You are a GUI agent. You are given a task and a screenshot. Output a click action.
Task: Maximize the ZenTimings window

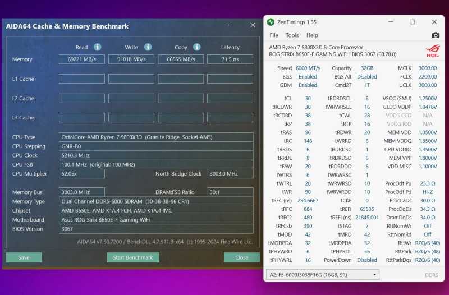tap(412, 22)
